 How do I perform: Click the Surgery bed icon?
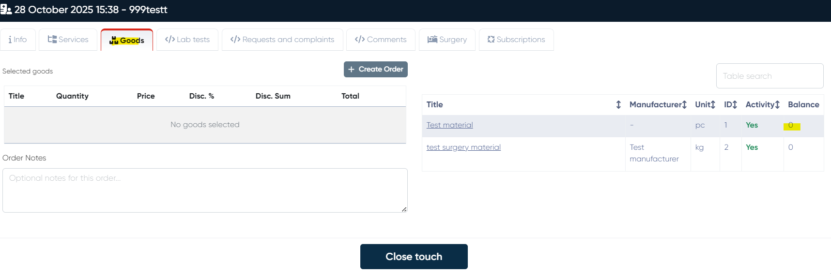(432, 39)
